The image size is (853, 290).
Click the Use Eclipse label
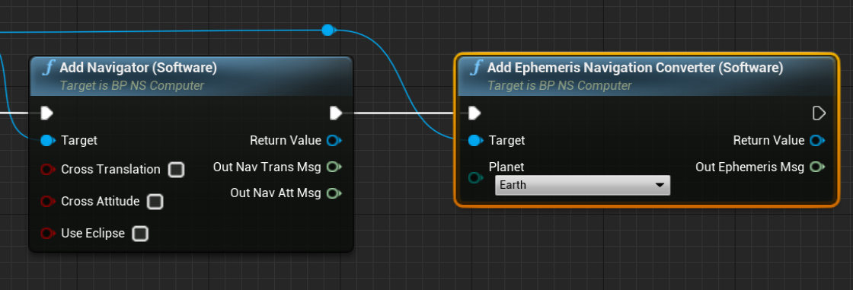93,234
